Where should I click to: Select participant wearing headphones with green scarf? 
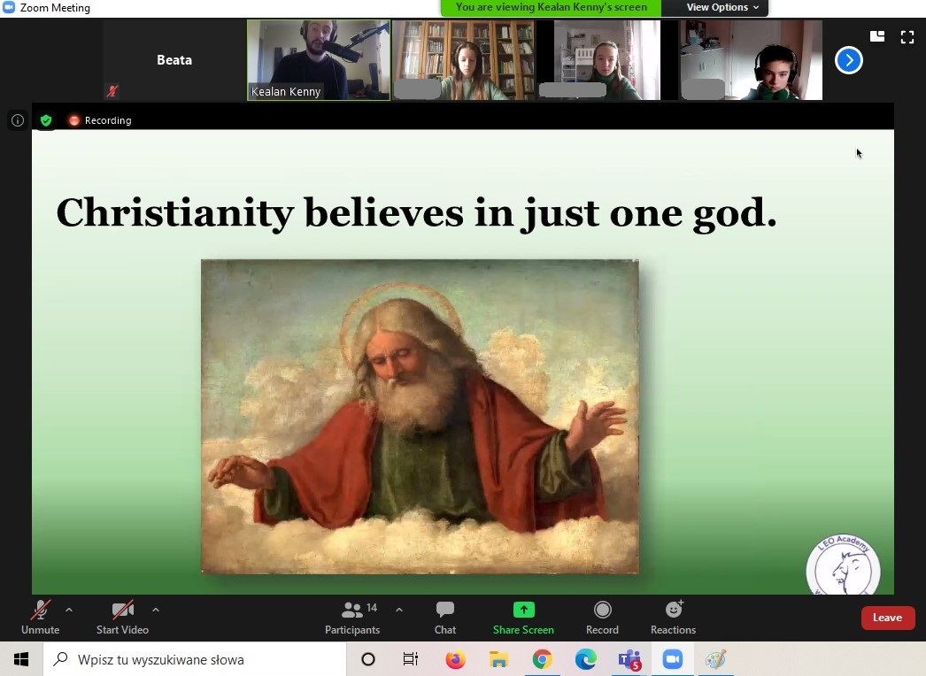click(x=752, y=59)
